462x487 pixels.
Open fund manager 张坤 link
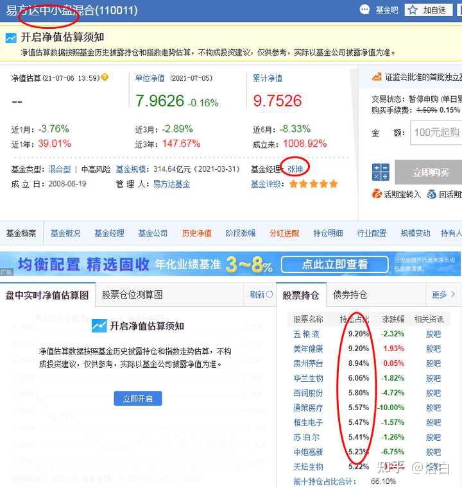pos(295,169)
